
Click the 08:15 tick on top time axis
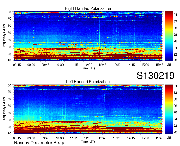17,65
